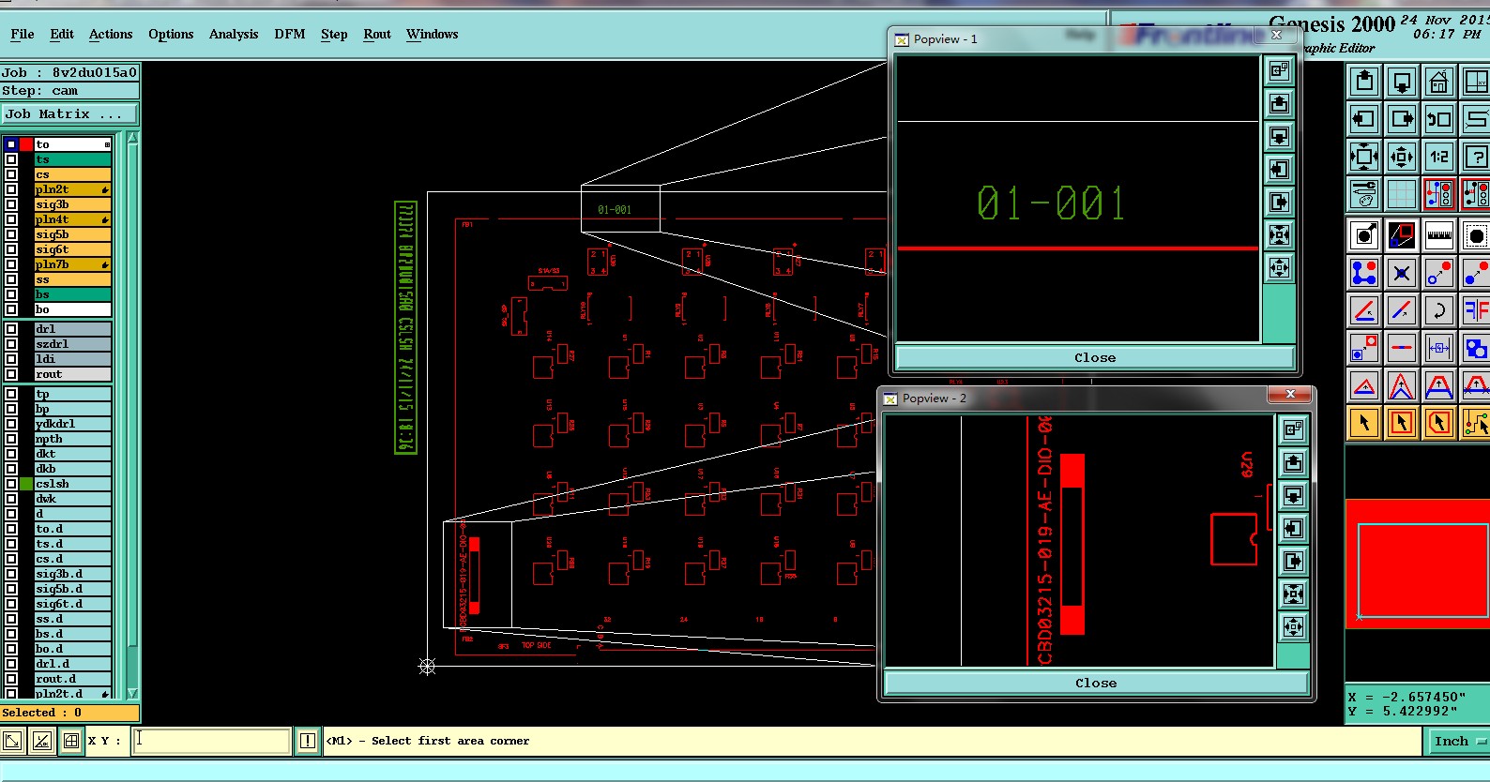Open the DFM menu
1490x782 pixels.
click(x=290, y=34)
